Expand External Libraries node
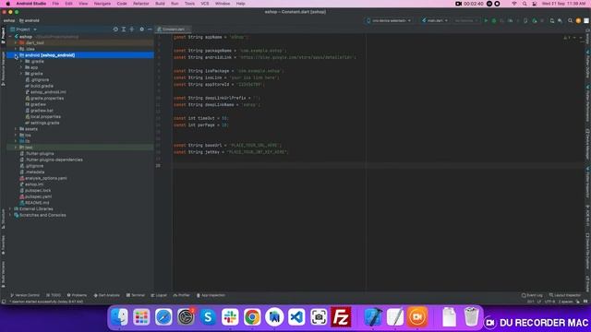 click(x=10, y=209)
